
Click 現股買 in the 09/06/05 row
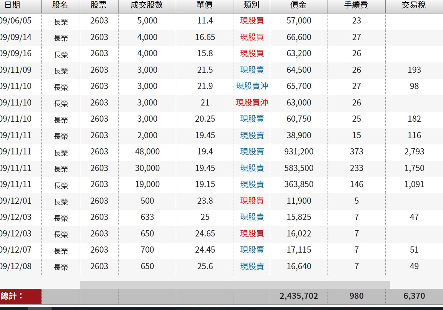pos(252,21)
